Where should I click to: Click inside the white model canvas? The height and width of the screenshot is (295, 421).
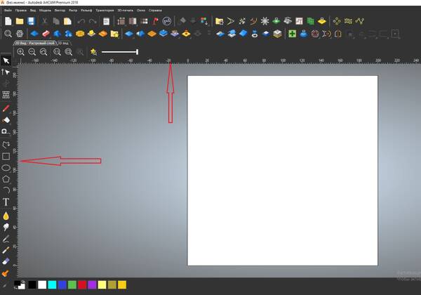(x=283, y=171)
